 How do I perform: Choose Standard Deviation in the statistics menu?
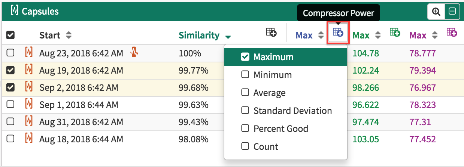(245, 111)
